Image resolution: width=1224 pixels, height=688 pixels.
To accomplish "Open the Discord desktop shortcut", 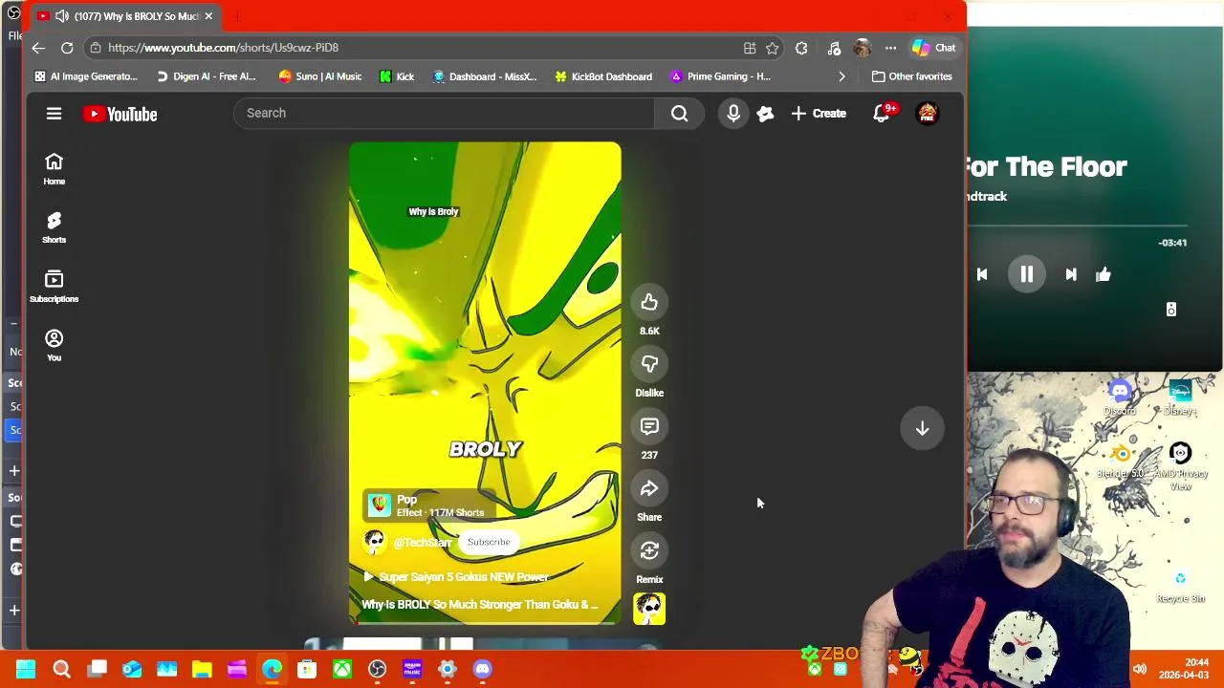I will [1120, 397].
